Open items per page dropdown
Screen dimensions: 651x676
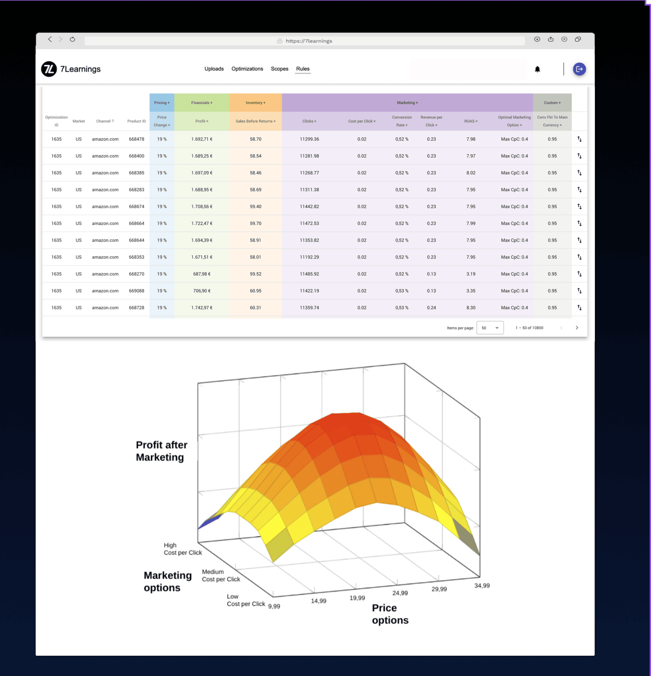490,328
